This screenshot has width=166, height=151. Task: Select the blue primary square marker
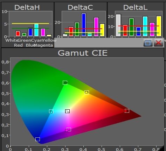[x=37, y=139]
